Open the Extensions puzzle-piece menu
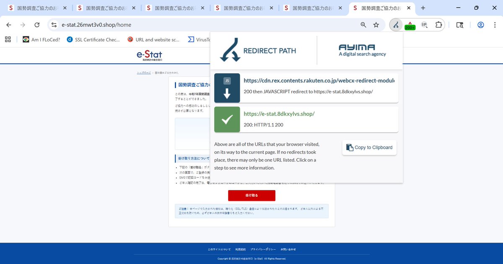Screen dimensions: 503x264 [438, 25]
